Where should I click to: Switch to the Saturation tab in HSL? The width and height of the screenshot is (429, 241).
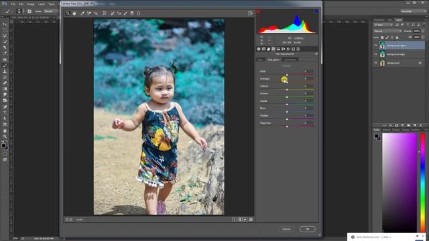click(273, 60)
